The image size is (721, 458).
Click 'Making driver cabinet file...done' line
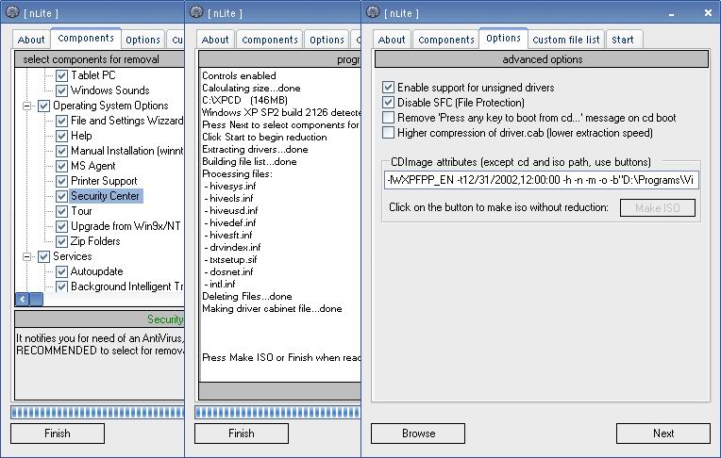[x=272, y=309]
